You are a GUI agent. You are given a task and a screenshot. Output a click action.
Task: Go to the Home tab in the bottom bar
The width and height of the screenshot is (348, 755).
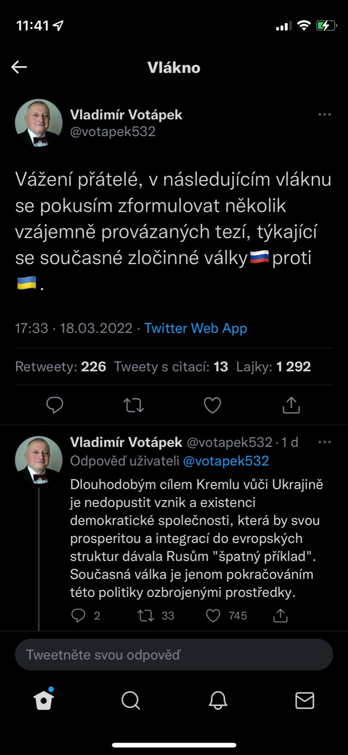click(44, 700)
